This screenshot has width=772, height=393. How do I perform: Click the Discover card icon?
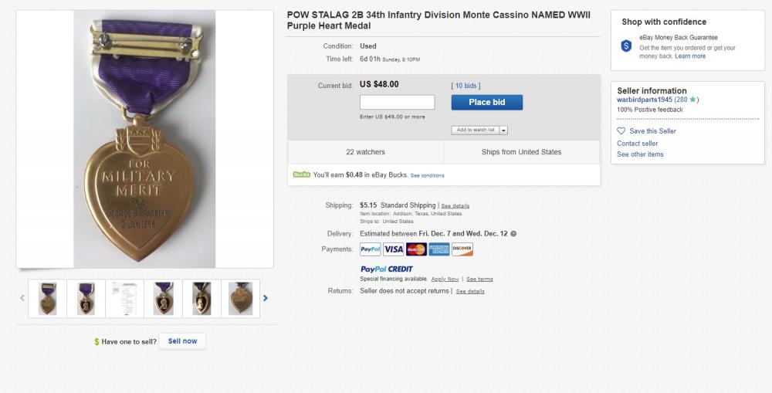[462, 249]
